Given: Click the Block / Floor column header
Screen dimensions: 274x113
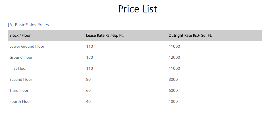Looking at the screenshot, I should pos(20,36).
